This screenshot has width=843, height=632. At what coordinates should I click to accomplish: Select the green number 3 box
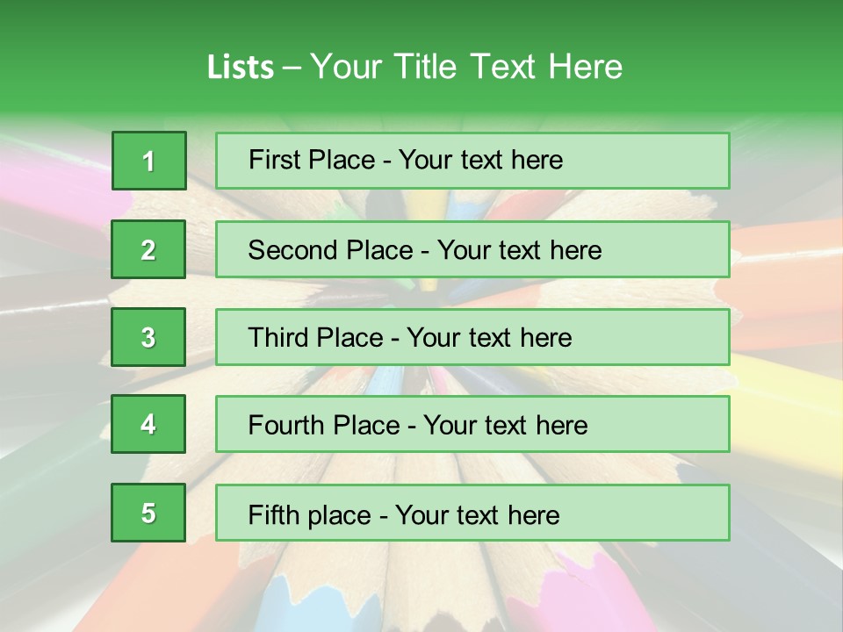tap(148, 337)
